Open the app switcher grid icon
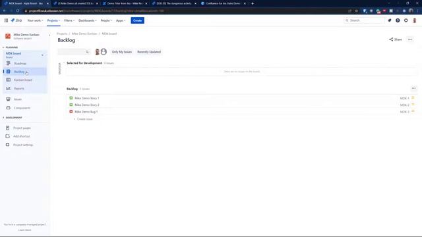 click(6, 20)
